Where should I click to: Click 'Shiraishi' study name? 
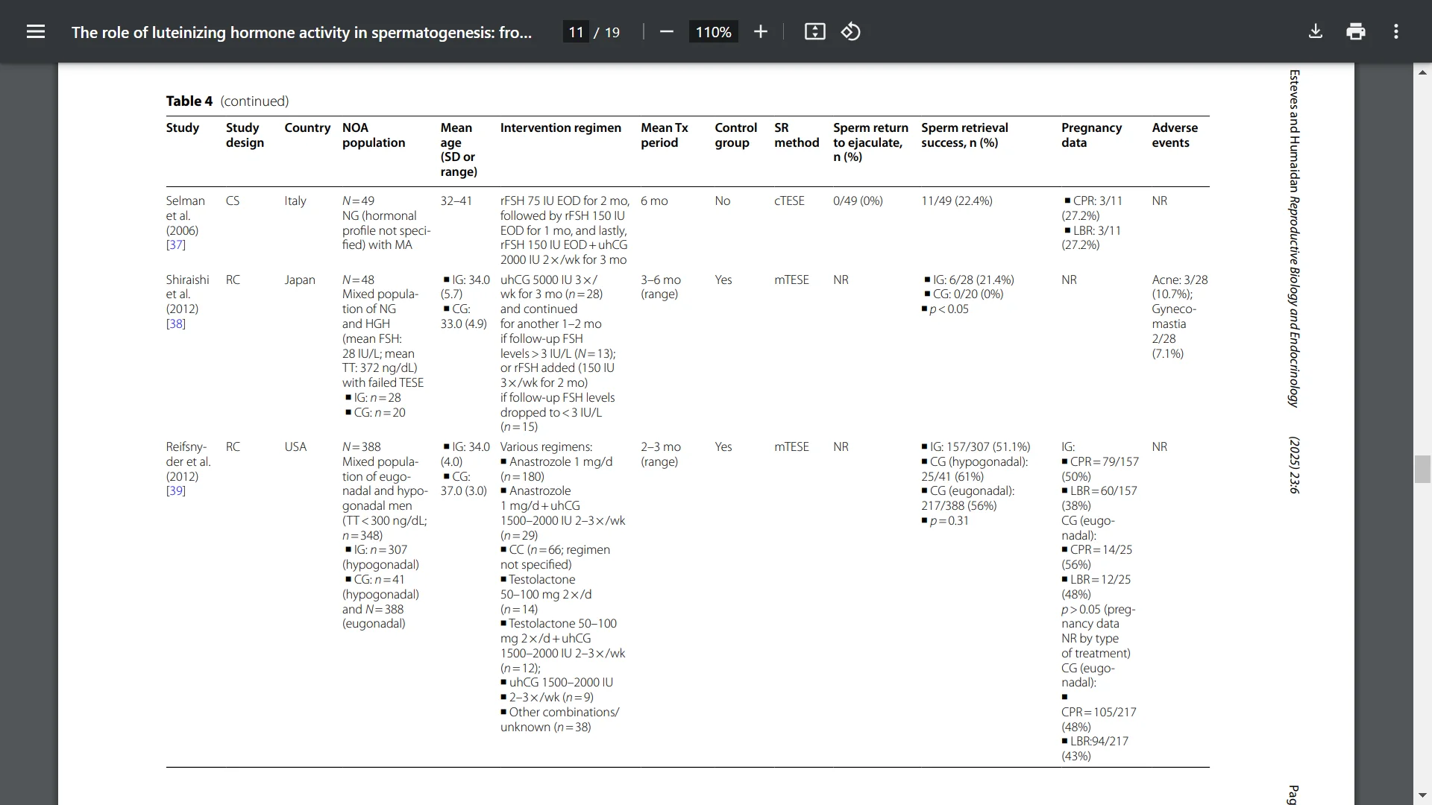(x=187, y=280)
